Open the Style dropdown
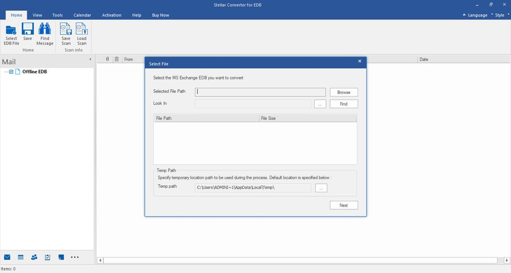 click(499, 15)
